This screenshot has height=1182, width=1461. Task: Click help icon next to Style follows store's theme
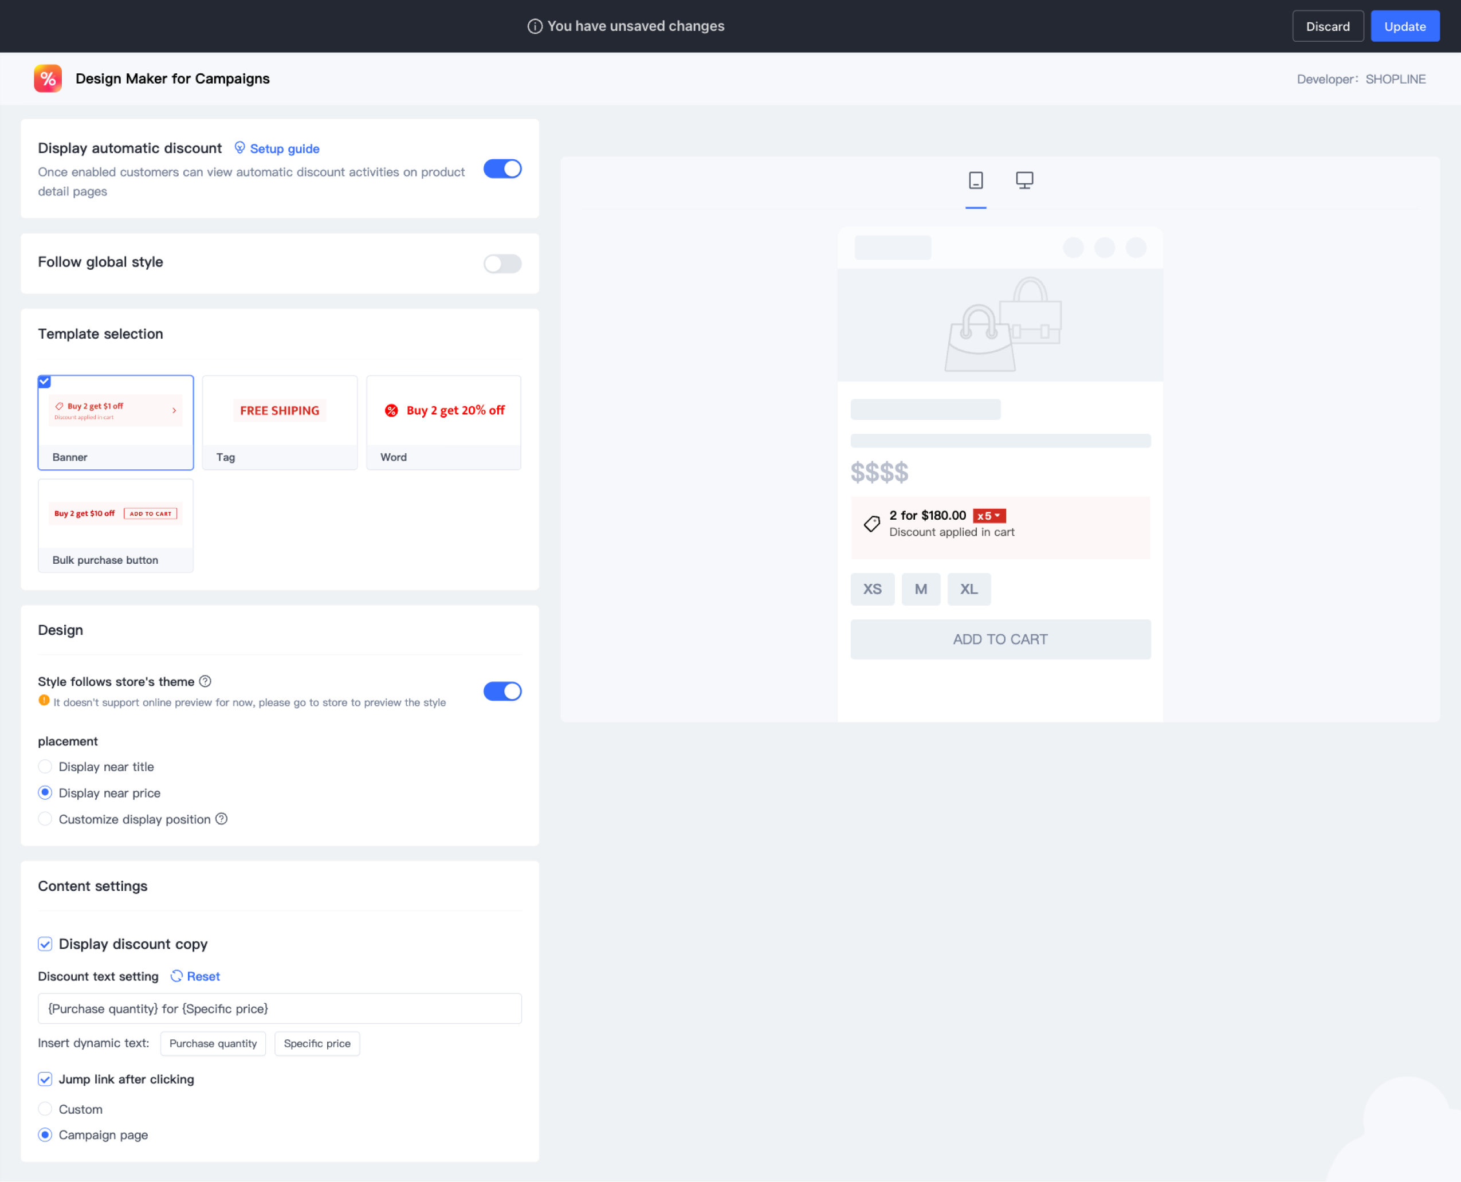(x=205, y=681)
